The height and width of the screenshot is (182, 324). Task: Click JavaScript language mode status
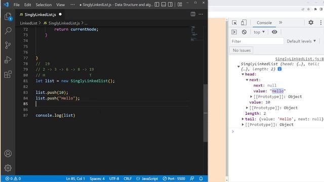pyautogui.click(x=147, y=178)
